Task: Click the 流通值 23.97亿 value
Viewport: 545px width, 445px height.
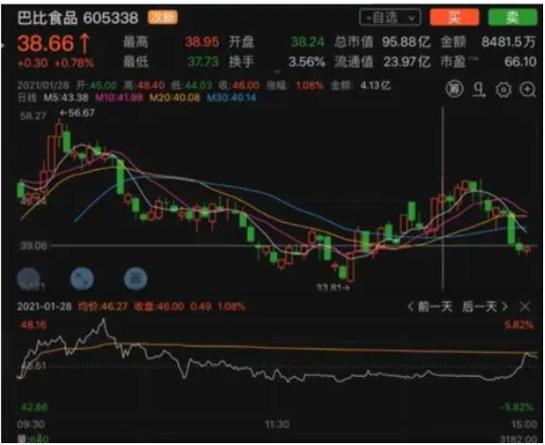Action: click(x=407, y=62)
